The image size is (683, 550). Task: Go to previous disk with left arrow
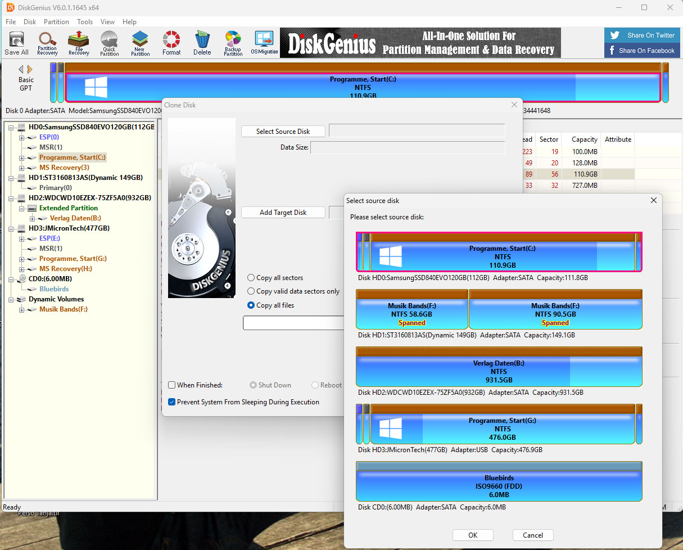coord(21,69)
